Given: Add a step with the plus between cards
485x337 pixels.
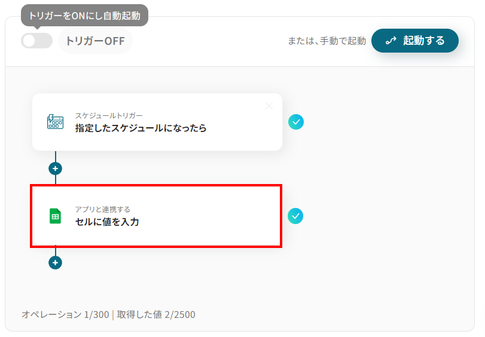Looking at the screenshot, I should (x=56, y=168).
